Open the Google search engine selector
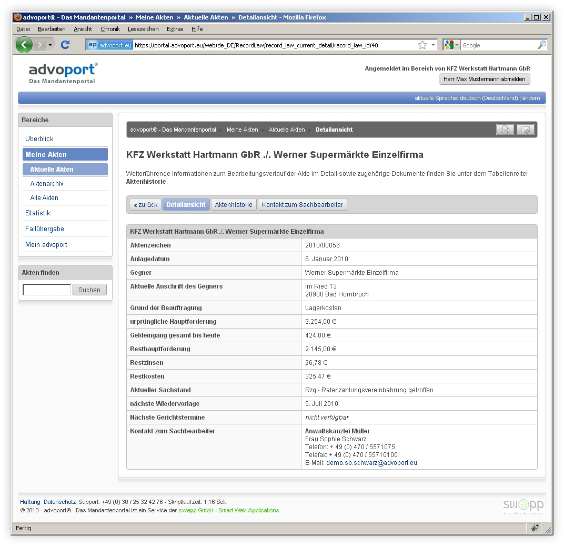 pyautogui.click(x=452, y=45)
